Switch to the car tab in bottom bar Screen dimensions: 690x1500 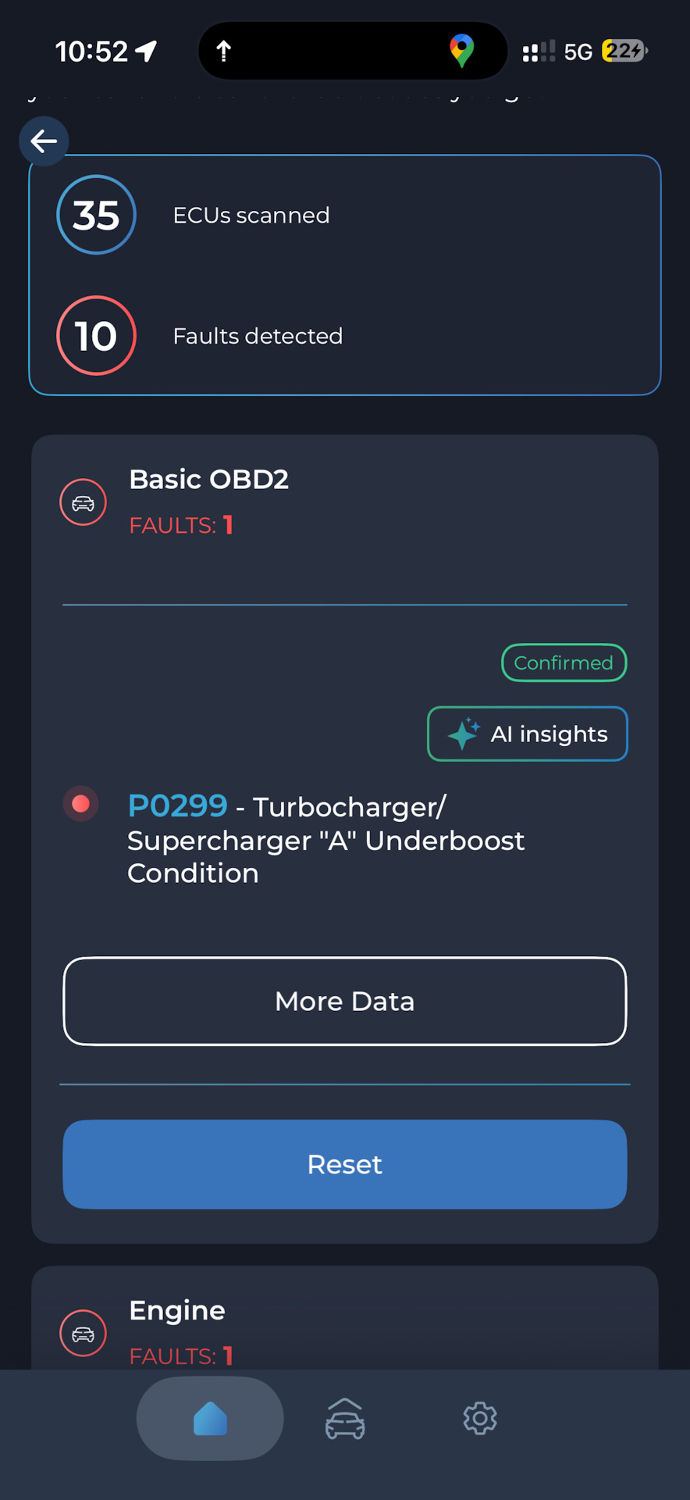[345, 1418]
